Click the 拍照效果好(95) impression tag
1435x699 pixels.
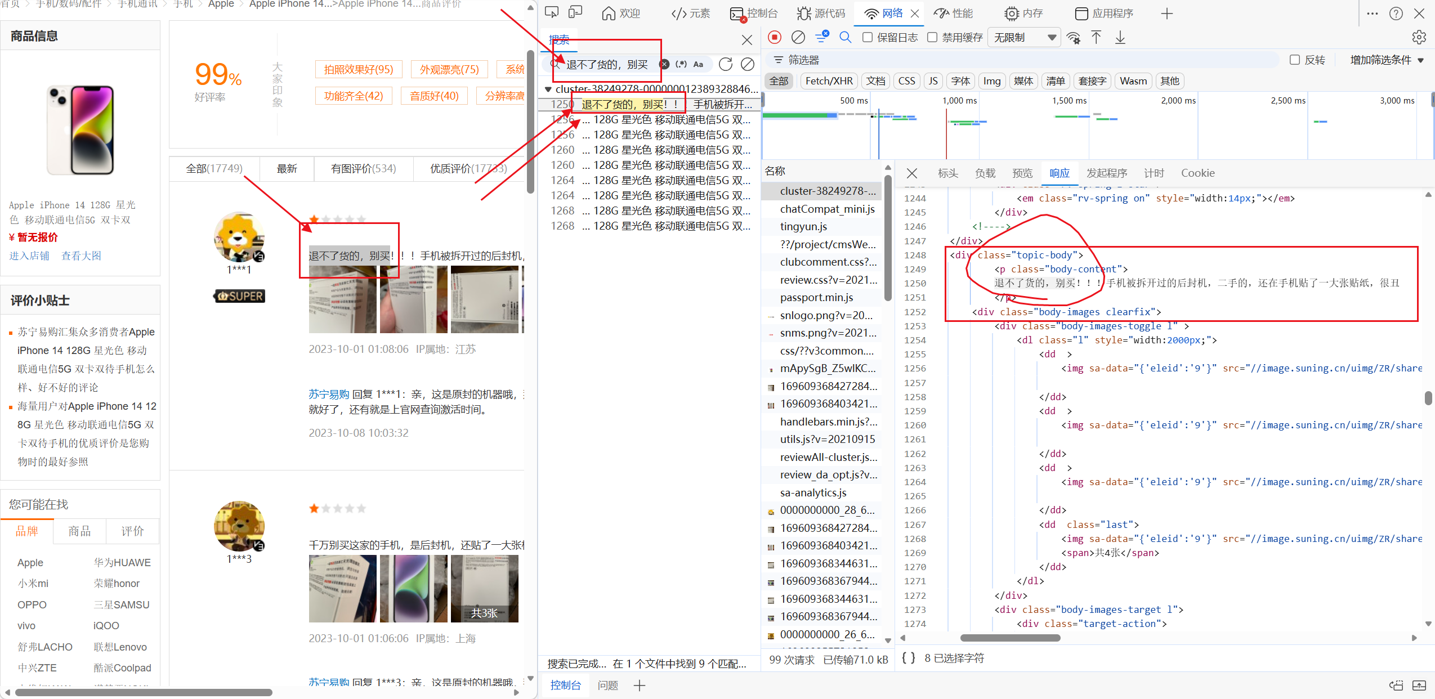(359, 69)
